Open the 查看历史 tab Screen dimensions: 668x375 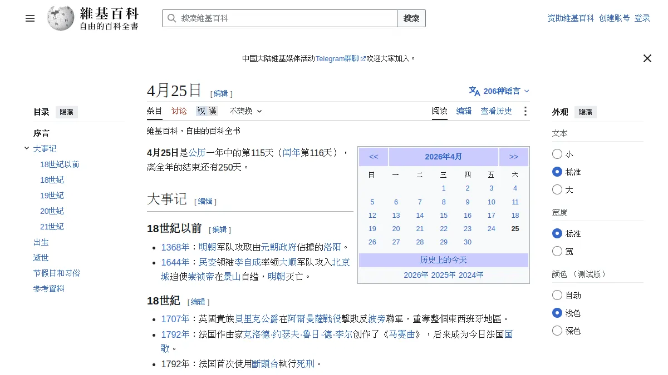[497, 111]
